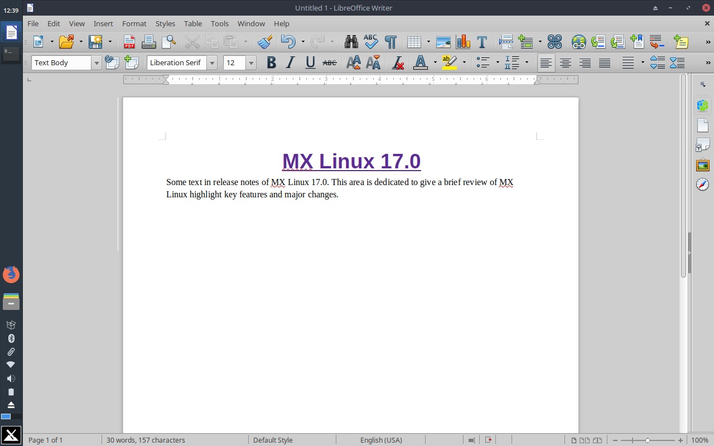The height and width of the screenshot is (446, 714).
Task: Open Find & Replace
Action: click(x=351, y=42)
